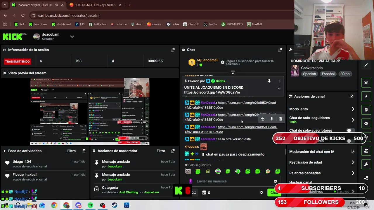Open a new browser tab
The image size is (374, 210).
(x=129, y=5)
